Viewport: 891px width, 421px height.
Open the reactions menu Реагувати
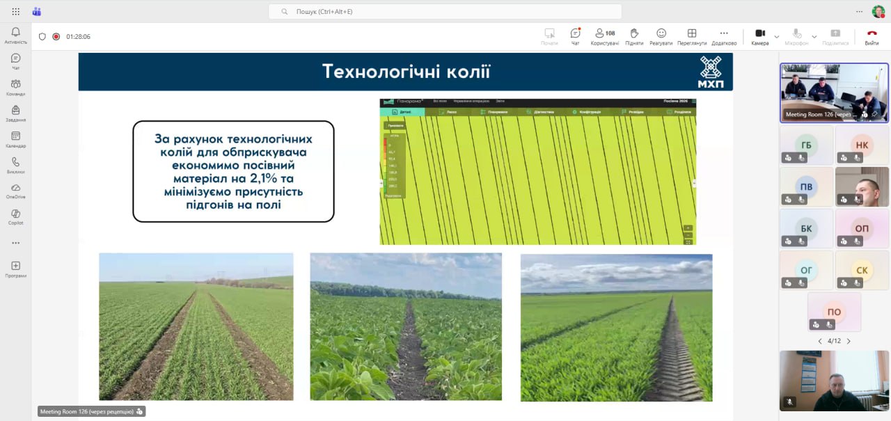(x=661, y=36)
